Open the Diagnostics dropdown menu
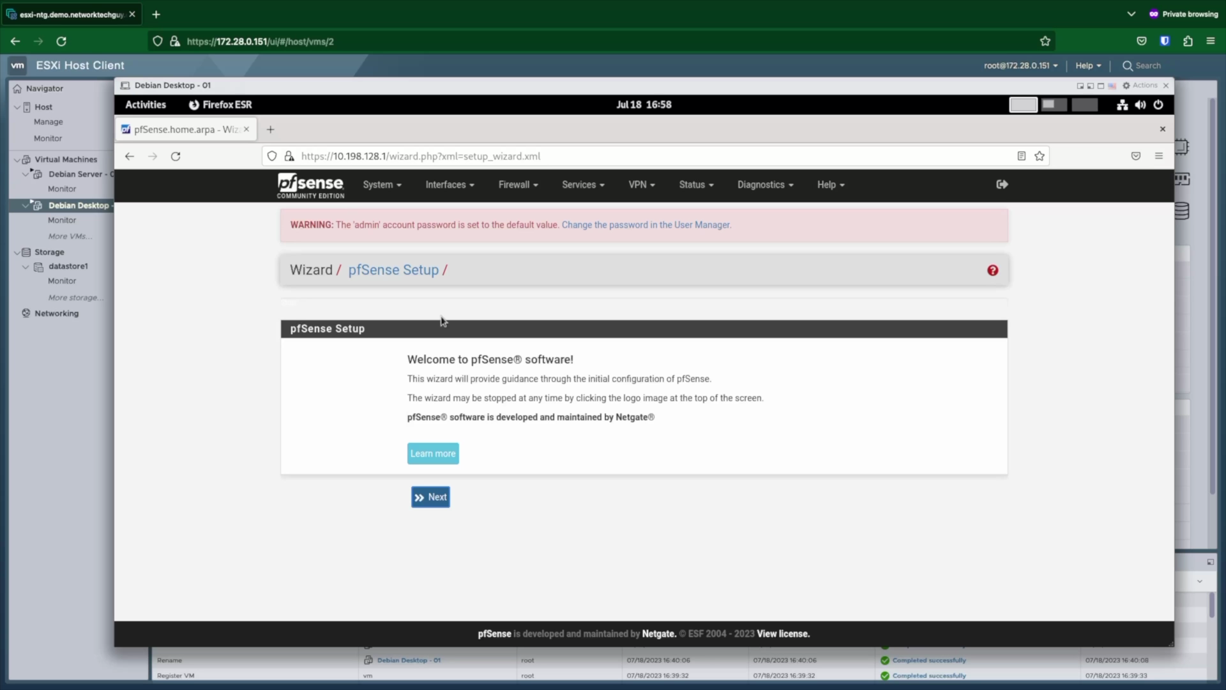1226x690 pixels. point(766,185)
